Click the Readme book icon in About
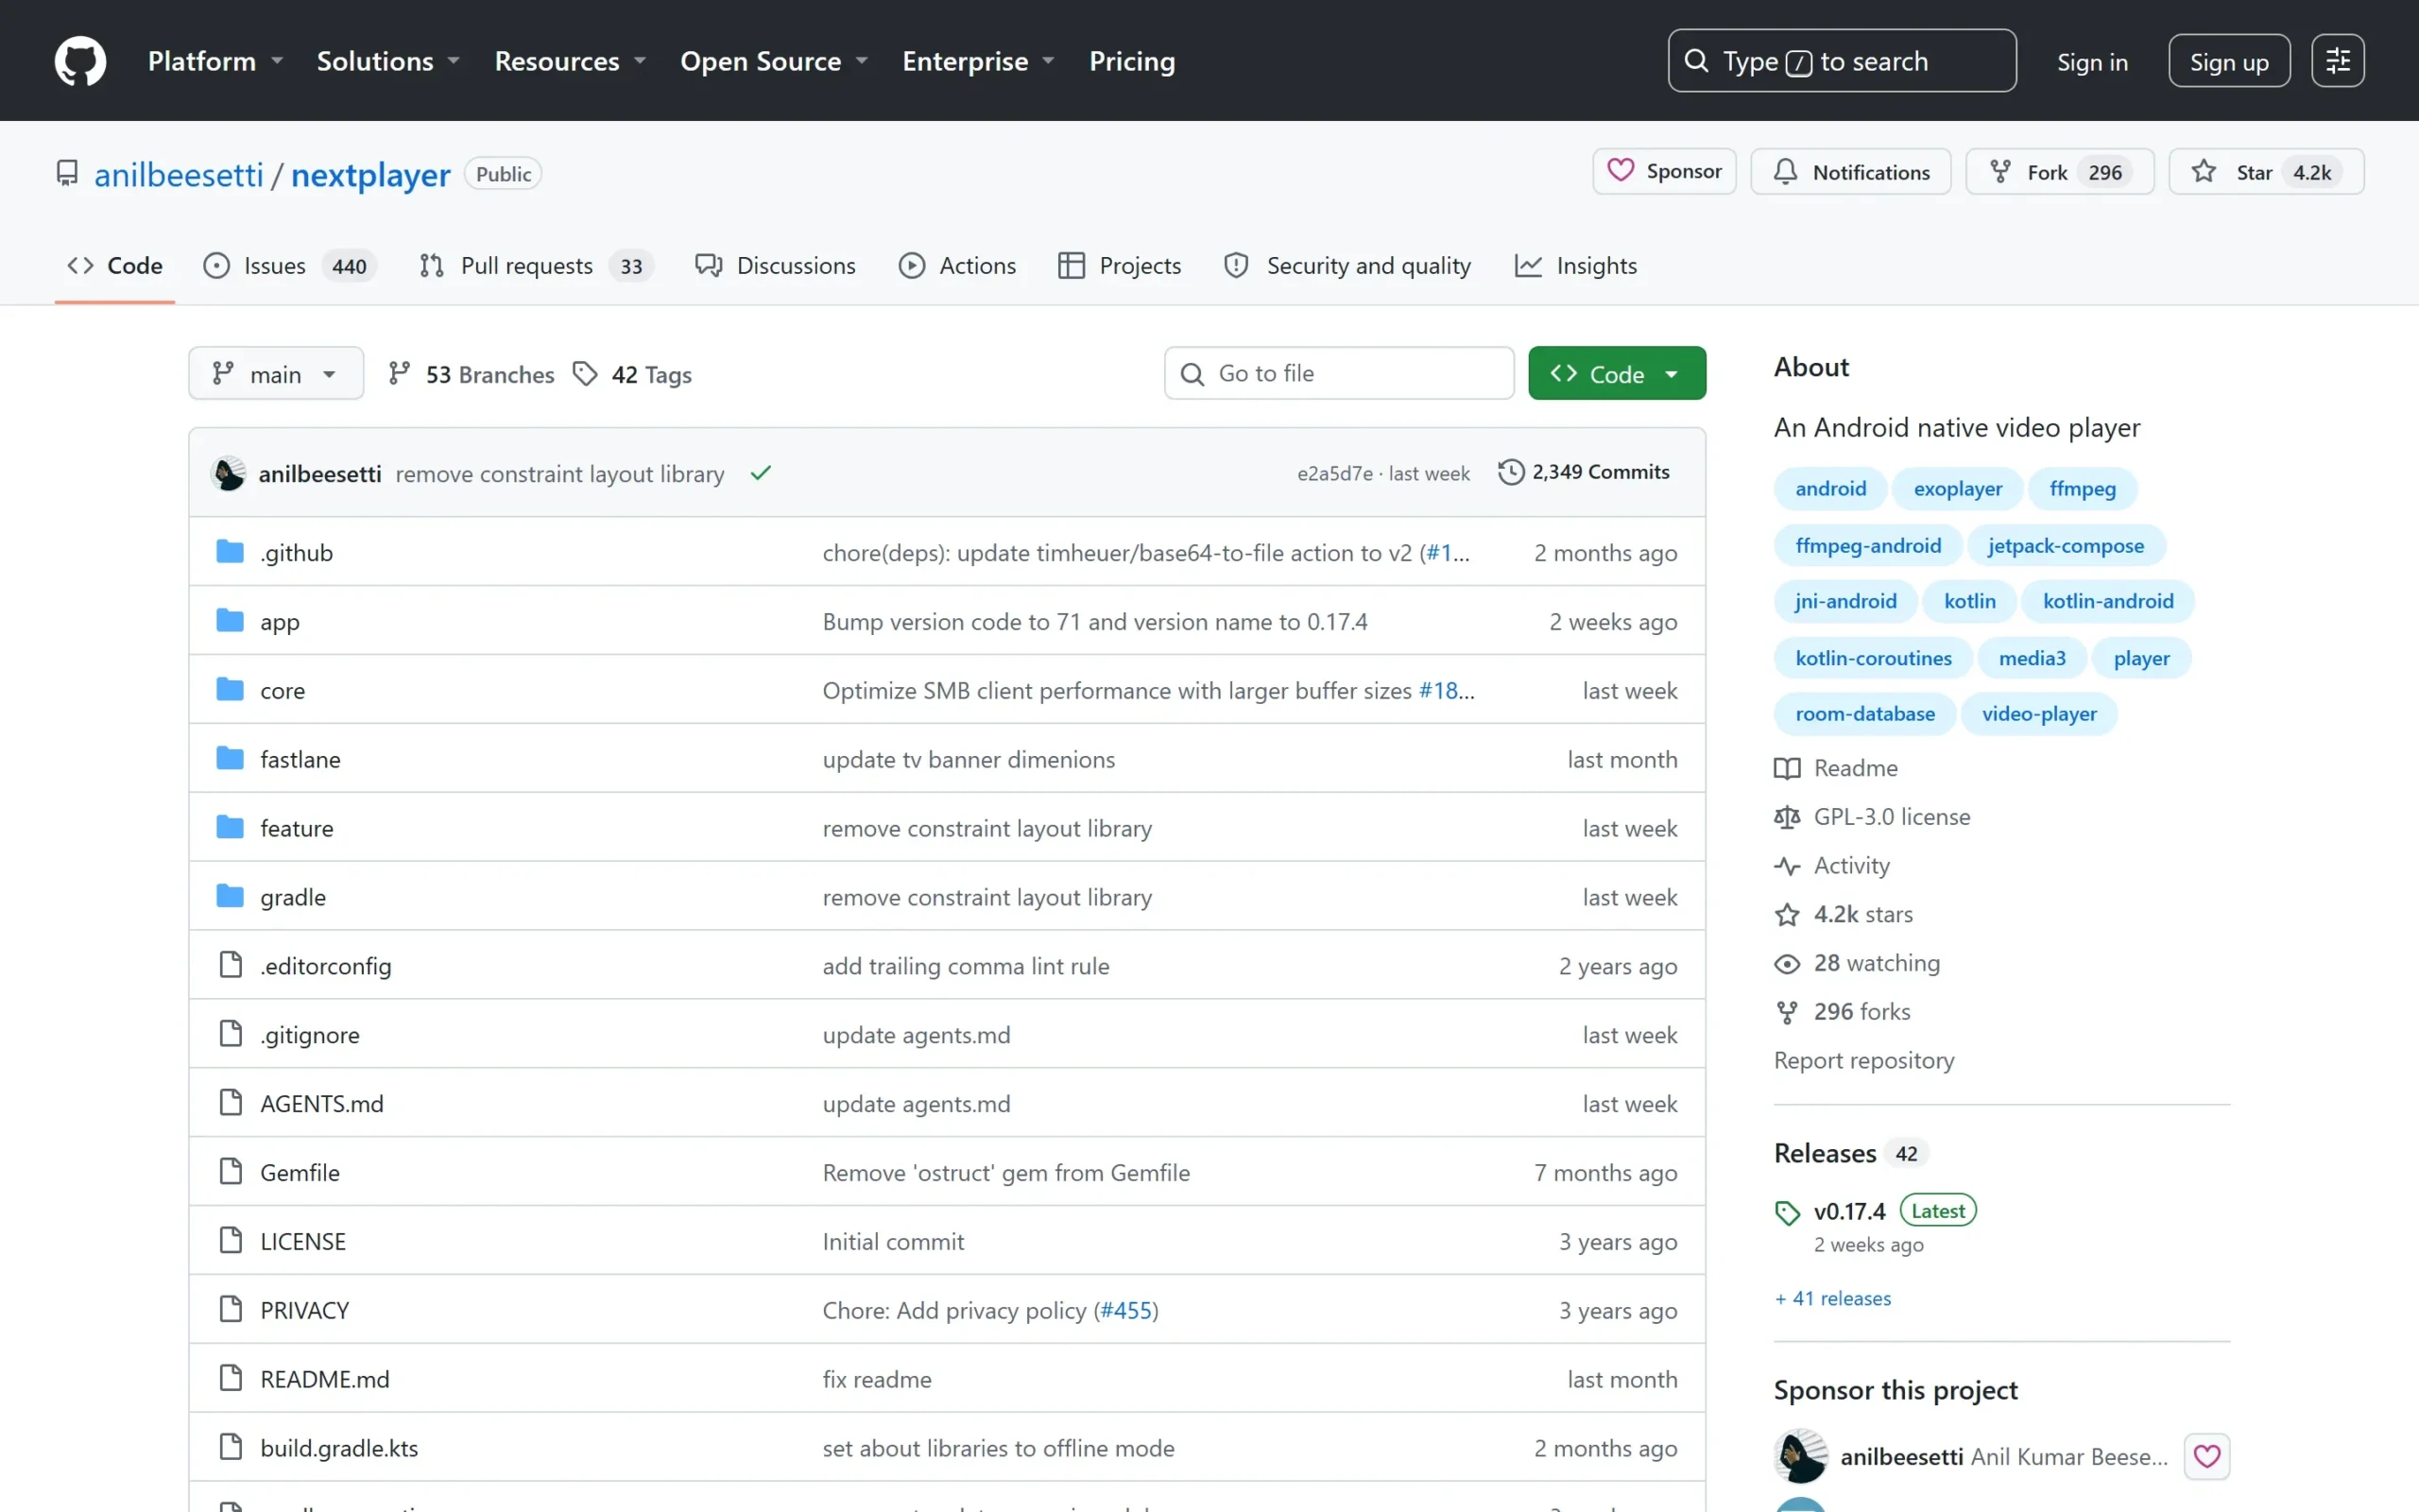Screen dimensions: 2419x1512 click(1787, 768)
